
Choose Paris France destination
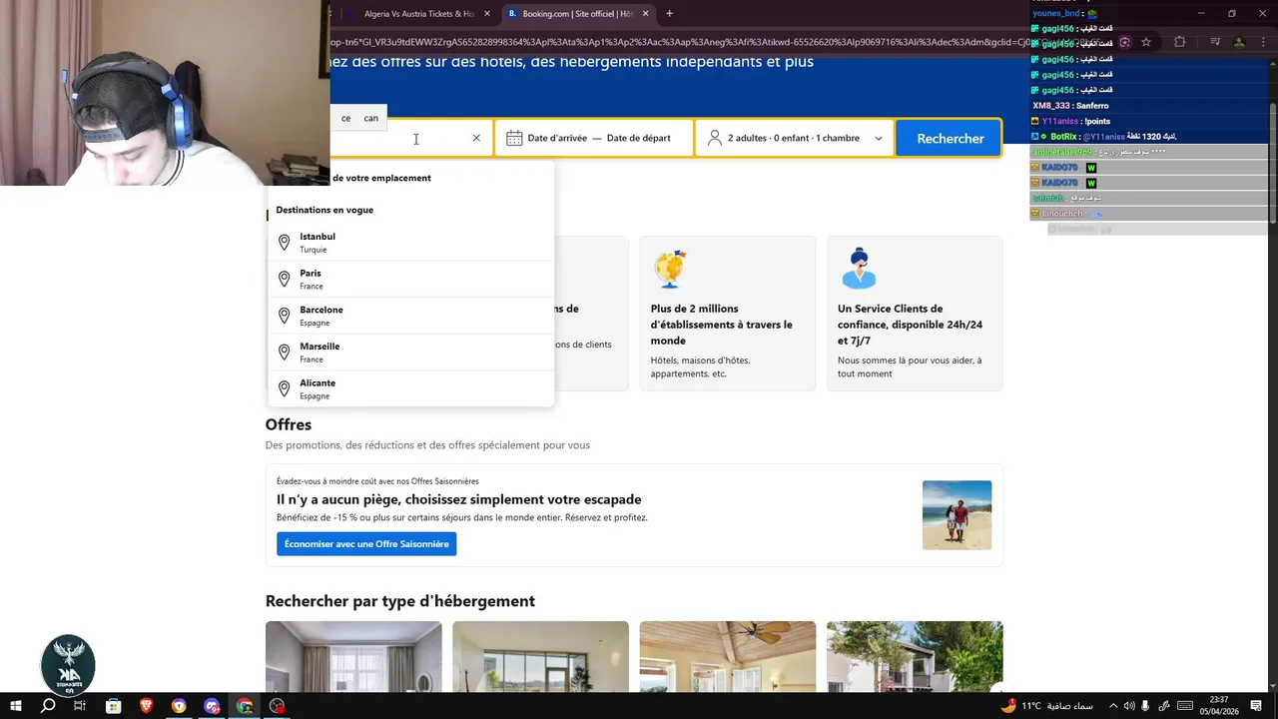tap(411, 280)
